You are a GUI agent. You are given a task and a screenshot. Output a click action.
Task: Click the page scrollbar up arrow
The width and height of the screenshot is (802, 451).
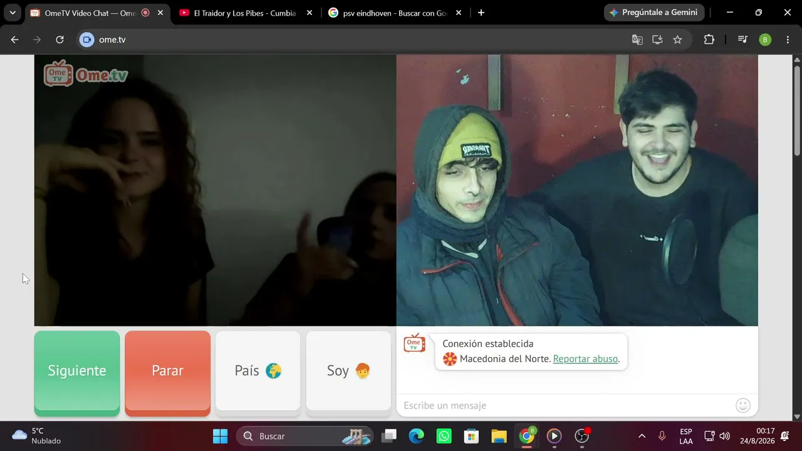(x=797, y=60)
